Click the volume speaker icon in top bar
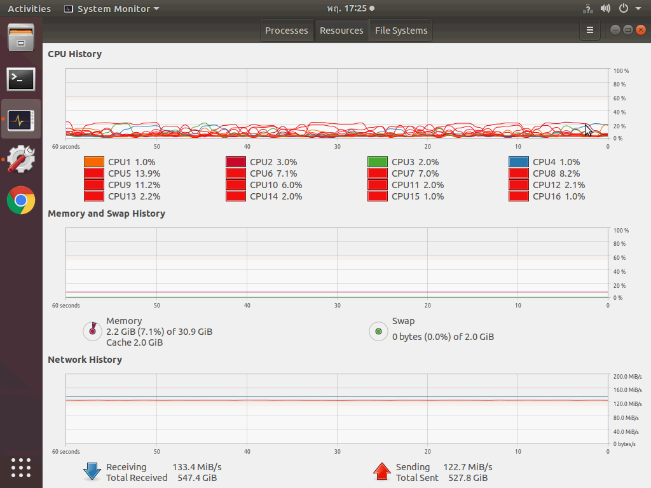651x488 pixels. click(x=605, y=8)
